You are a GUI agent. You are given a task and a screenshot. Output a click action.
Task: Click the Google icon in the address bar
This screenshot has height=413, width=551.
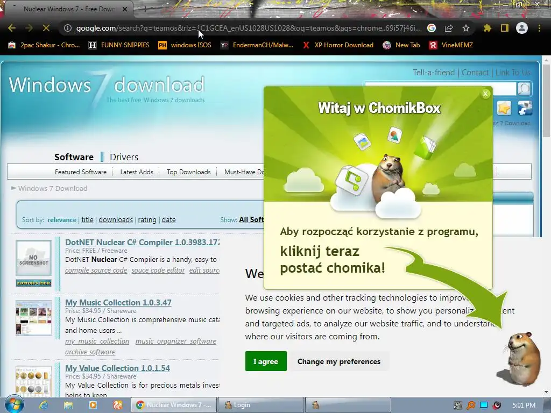click(x=432, y=28)
